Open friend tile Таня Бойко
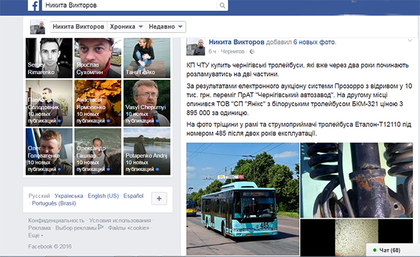The height and width of the screenshot is (257, 420). point(147,58)
